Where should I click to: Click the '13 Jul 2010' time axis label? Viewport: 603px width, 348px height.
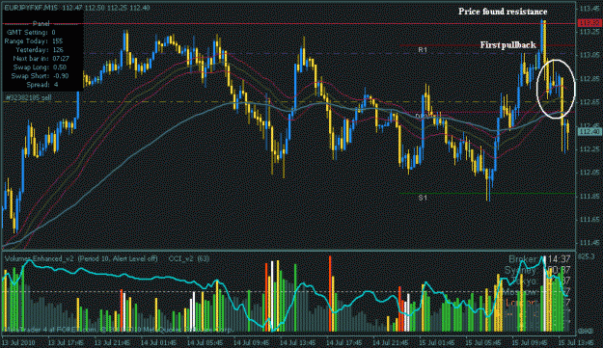pos(18,342)
